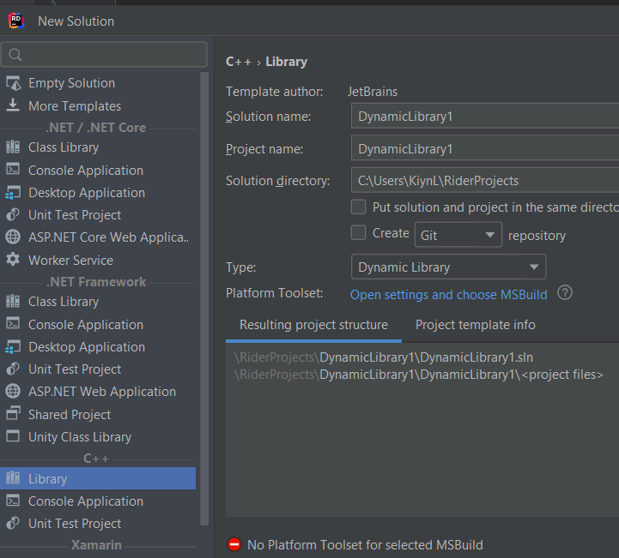This screenshot has height=558, width=619.
Task: Click the template list vertical scrollbar
Action: click(204, 291)
